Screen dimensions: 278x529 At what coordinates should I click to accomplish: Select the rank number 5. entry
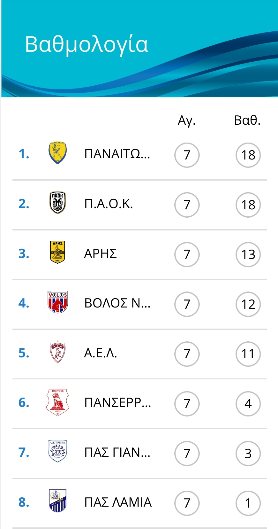tap(24, 353)
